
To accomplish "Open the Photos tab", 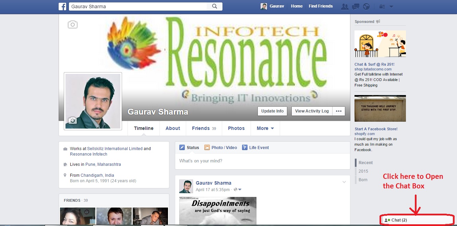I will coord(237,128).
